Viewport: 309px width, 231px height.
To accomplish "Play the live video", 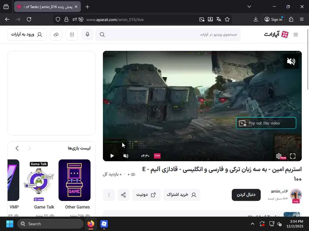I will [112, 156].
